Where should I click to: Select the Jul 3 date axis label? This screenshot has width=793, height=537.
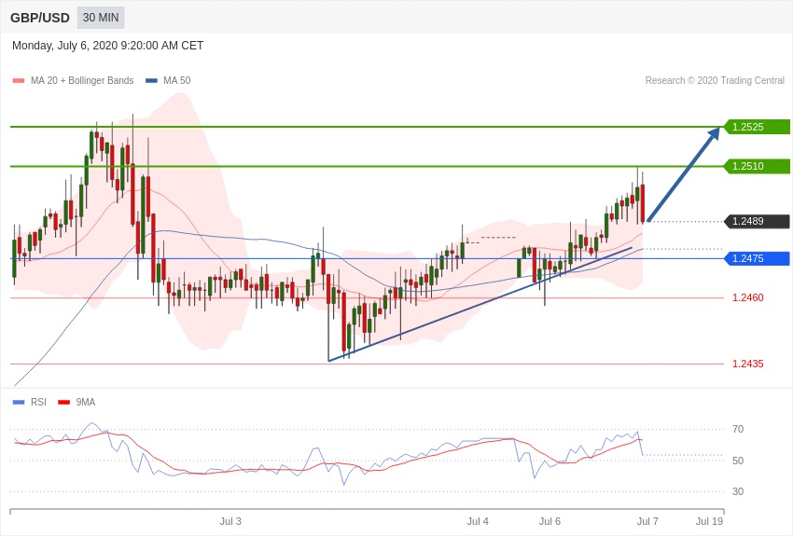(x=230, y=521)
